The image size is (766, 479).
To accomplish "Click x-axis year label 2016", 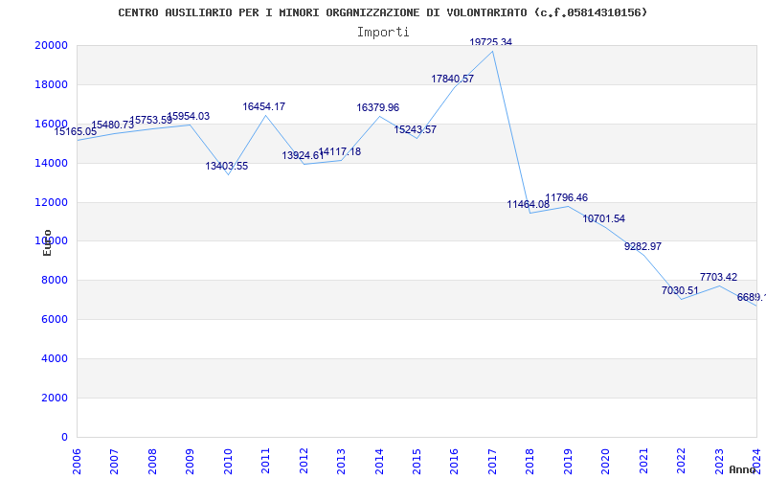I will point(454,461).
